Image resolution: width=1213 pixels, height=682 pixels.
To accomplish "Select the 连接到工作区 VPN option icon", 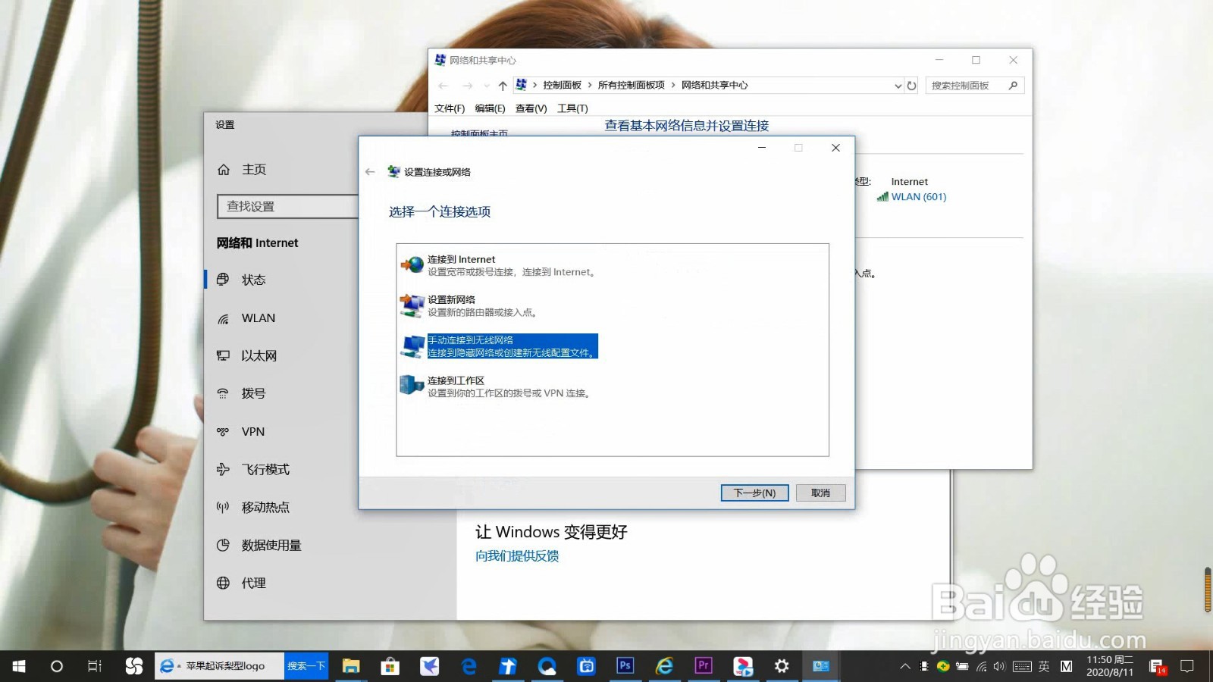I will click(x=412, y=386).
